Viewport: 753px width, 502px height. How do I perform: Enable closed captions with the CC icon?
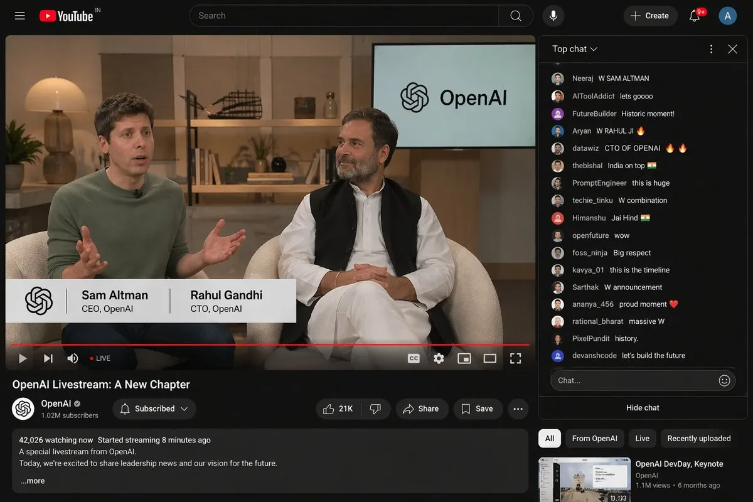click(413, 358)
